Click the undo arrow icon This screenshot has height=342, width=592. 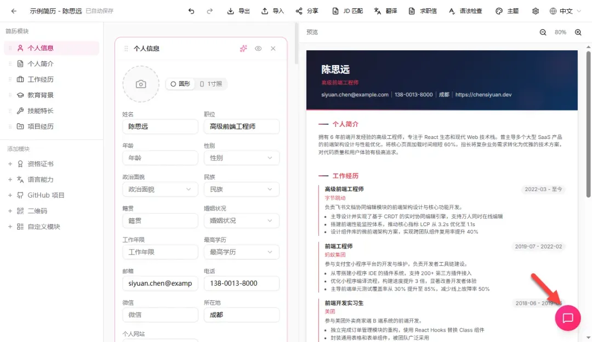(191, 11)
